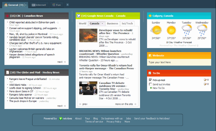Click Sunday's sunny weather icon
Image resolution: width=216 pixels, height=131 pixels.
156,30
